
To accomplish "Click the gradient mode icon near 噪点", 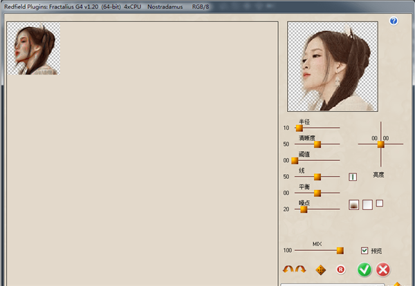I will coord(353,204).
